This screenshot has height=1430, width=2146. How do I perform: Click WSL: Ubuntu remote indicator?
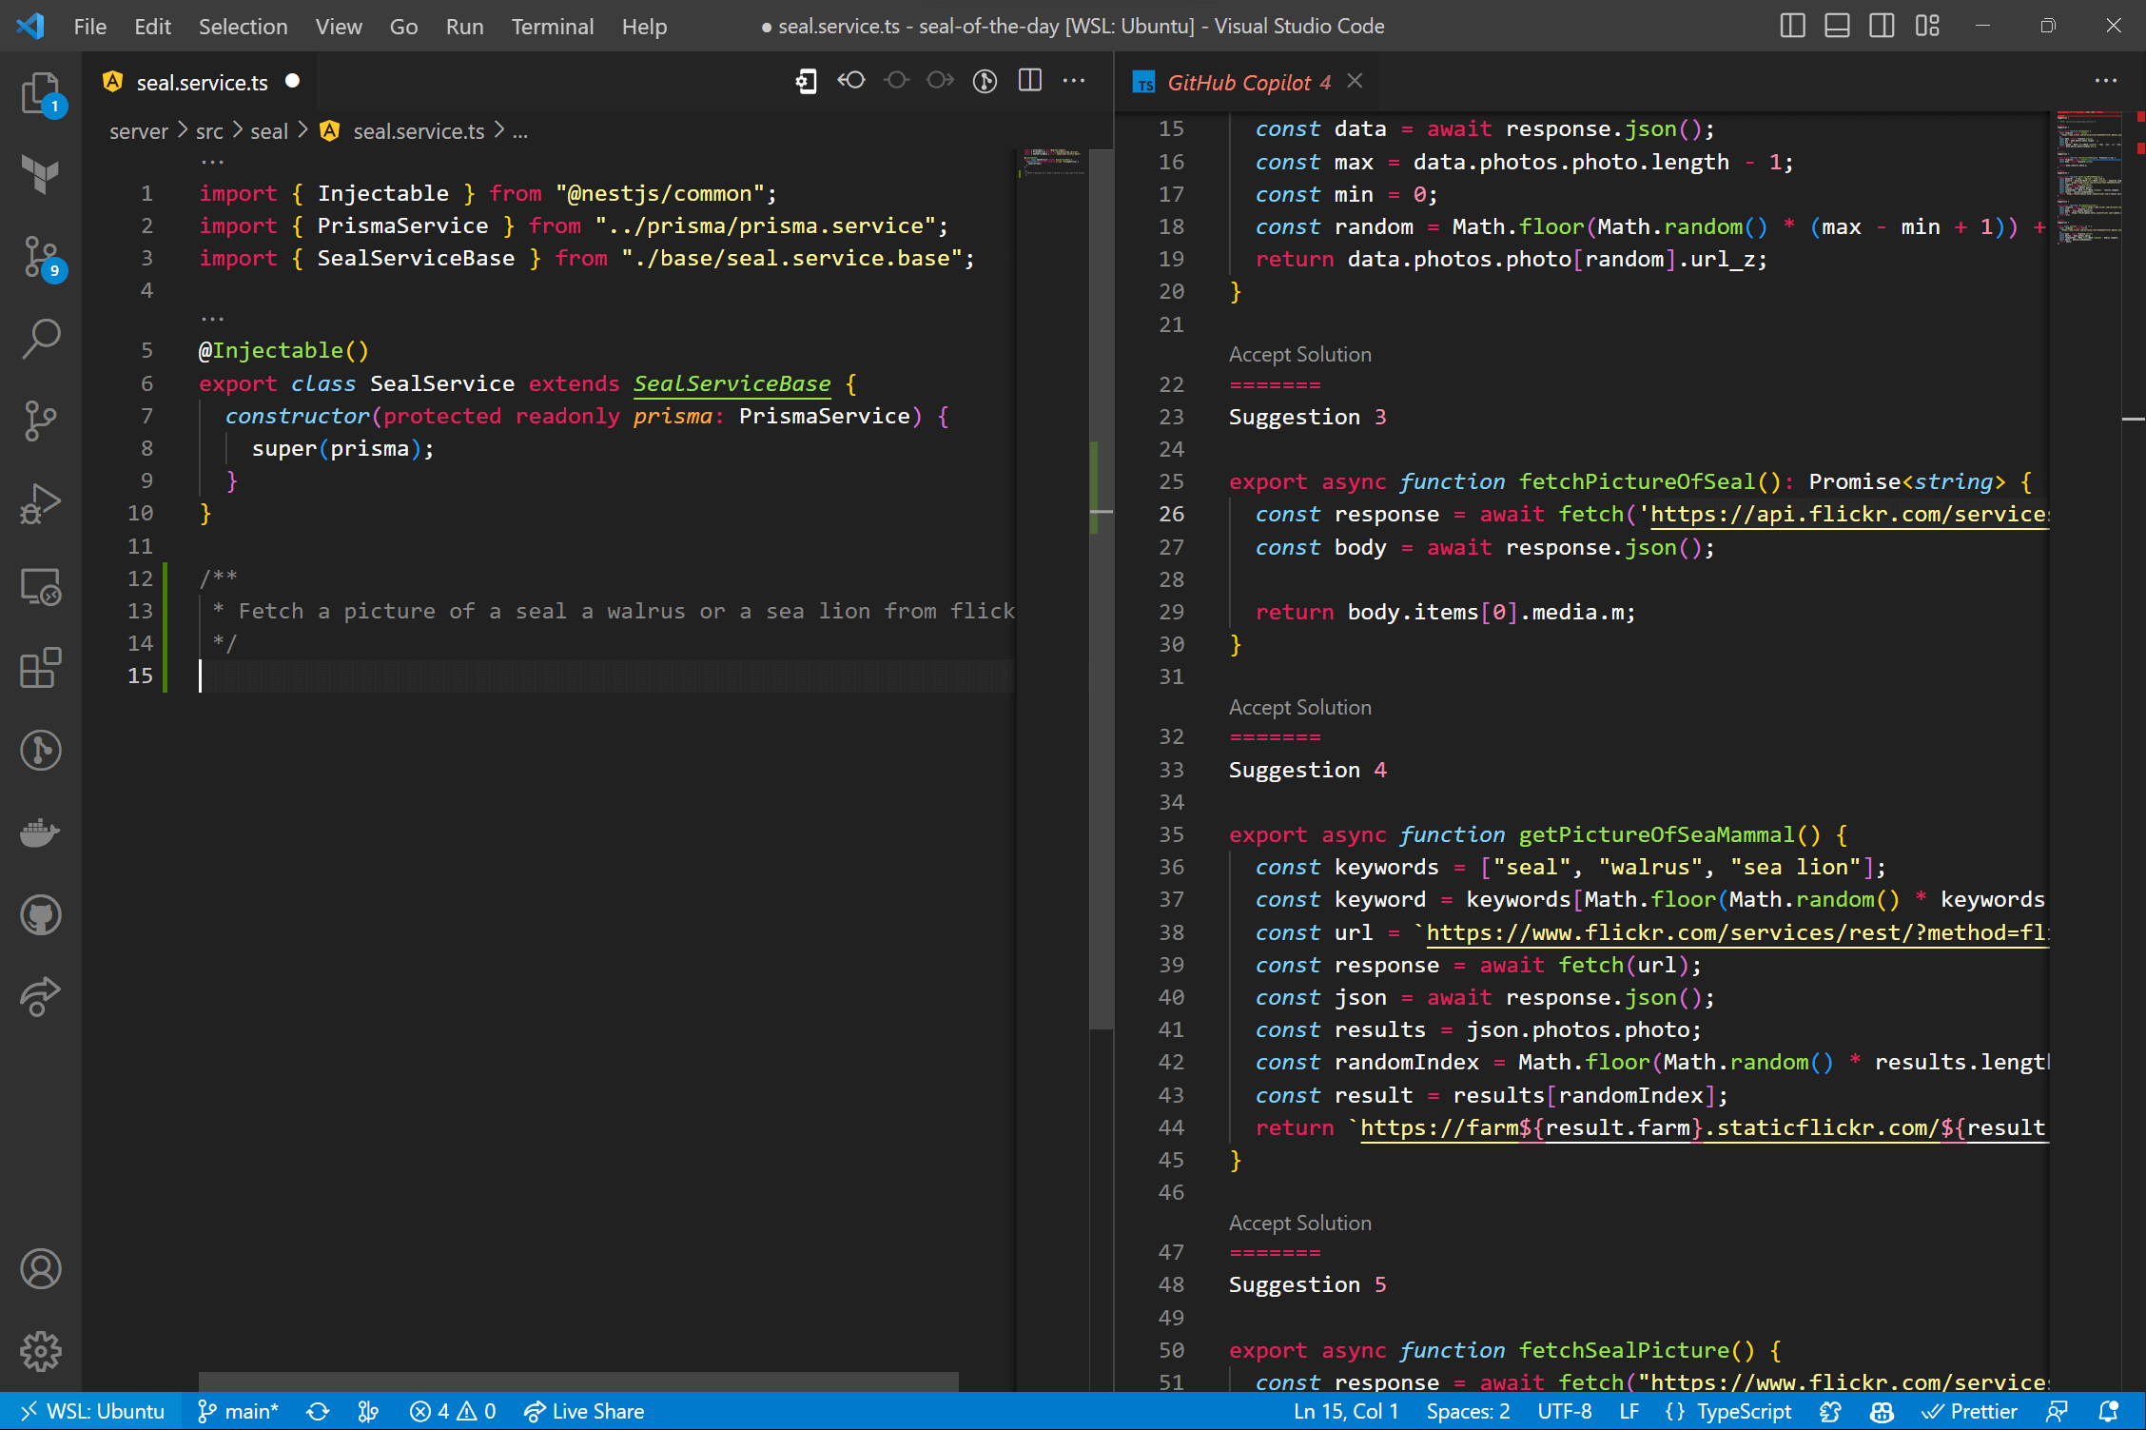(x=91, y=1412)
